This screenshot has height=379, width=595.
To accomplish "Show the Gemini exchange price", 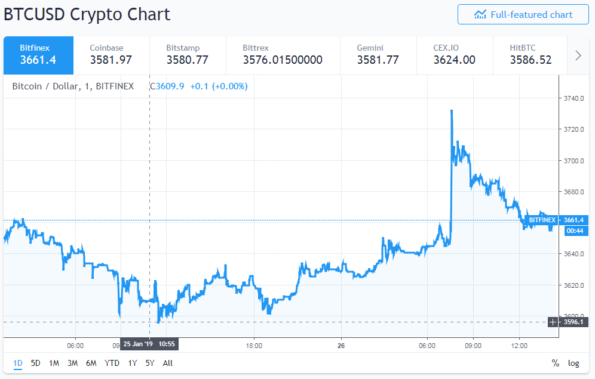I will click(x=378, y=55).
